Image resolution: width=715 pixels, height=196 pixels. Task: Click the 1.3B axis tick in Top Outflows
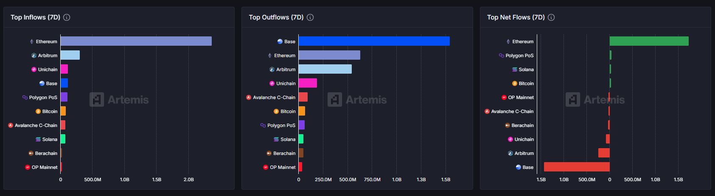421,179
